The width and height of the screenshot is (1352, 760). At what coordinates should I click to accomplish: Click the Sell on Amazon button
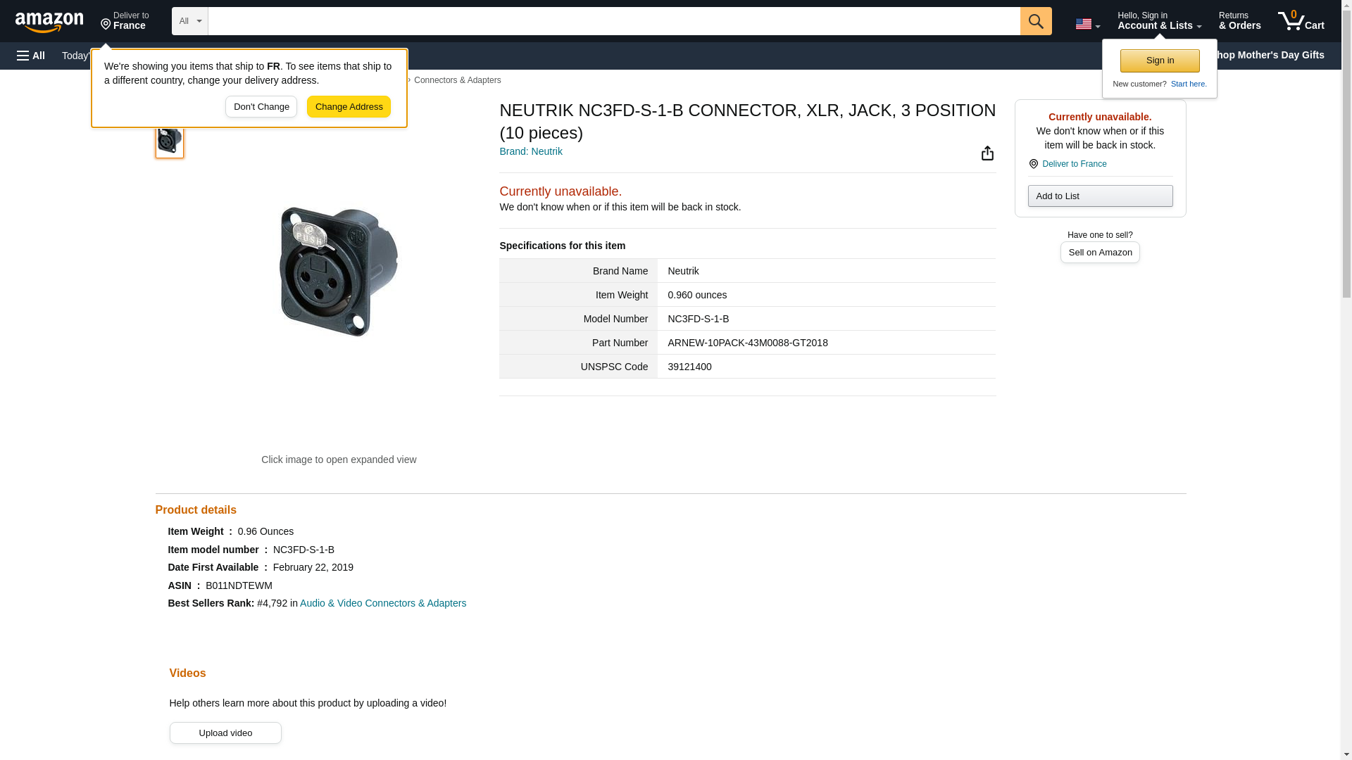tap(1100, 253)
